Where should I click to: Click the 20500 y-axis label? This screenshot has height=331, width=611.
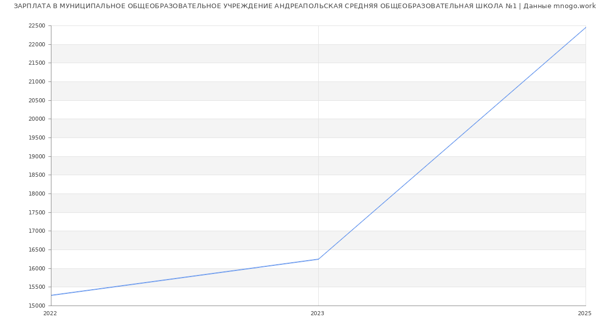(x=37, y=100)
